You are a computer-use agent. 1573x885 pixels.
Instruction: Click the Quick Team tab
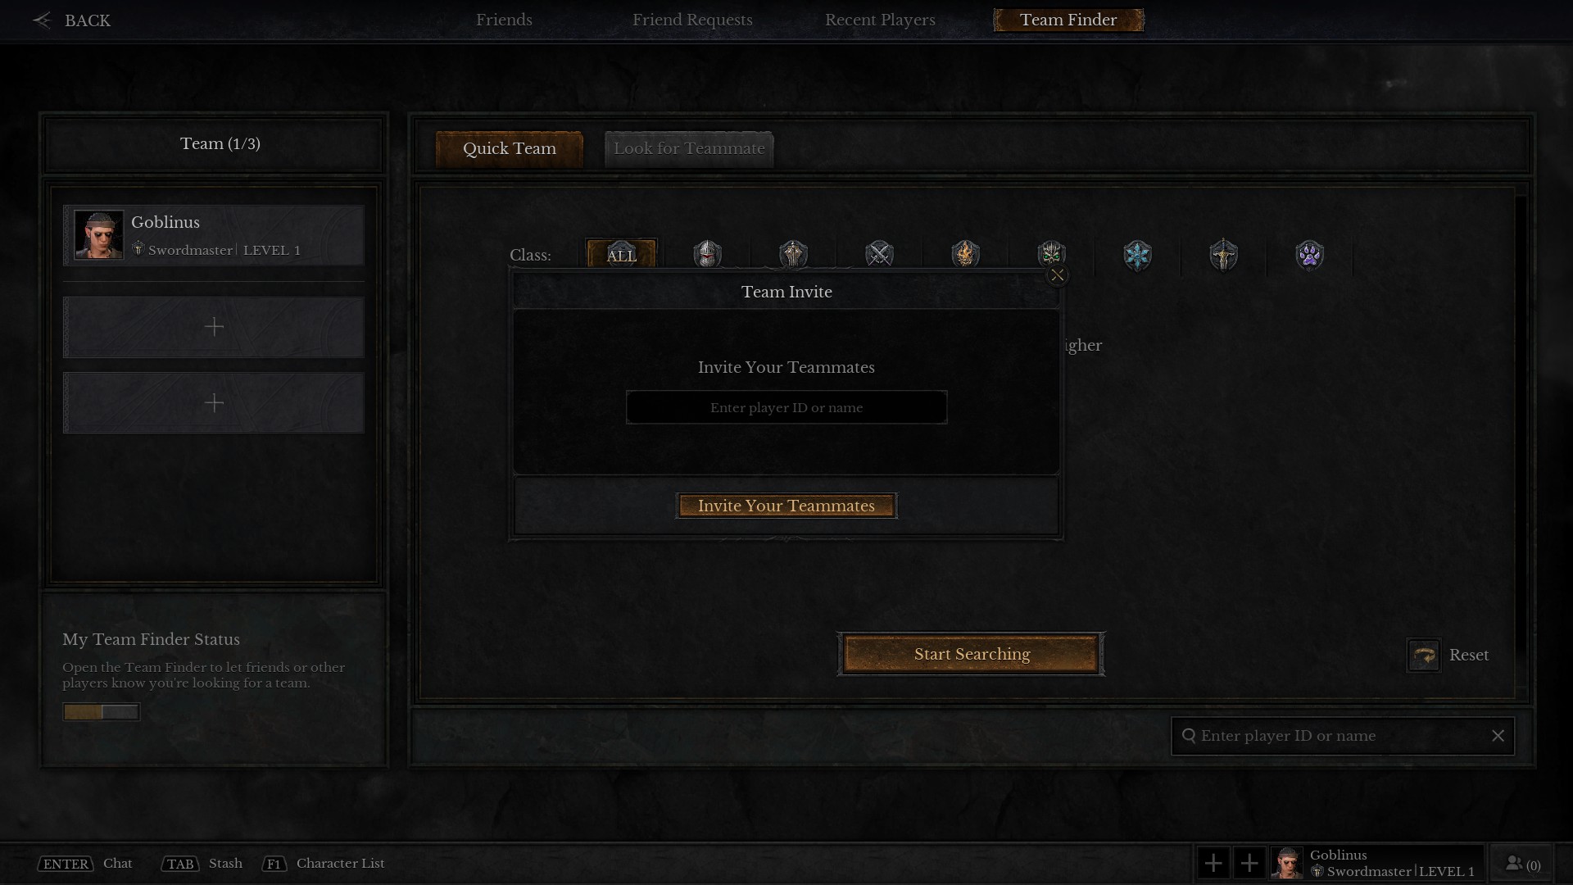[509, 148]
